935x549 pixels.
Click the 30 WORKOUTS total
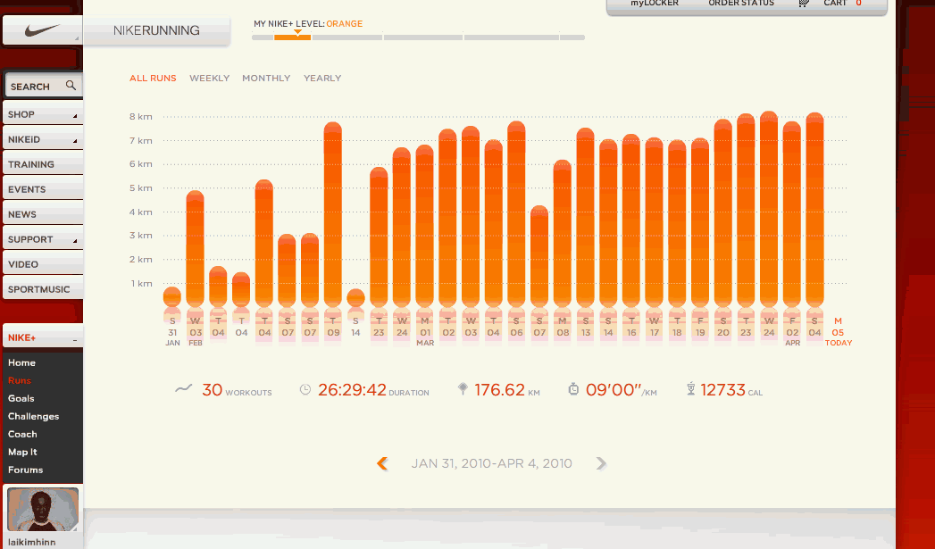237,390
